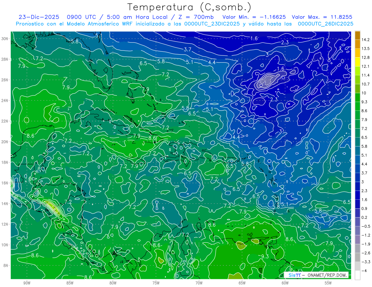
Task: Click the "65W" longitude axis label
Action: point(242,283)
